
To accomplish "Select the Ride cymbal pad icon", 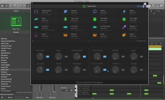I will (x=36, y=19).
